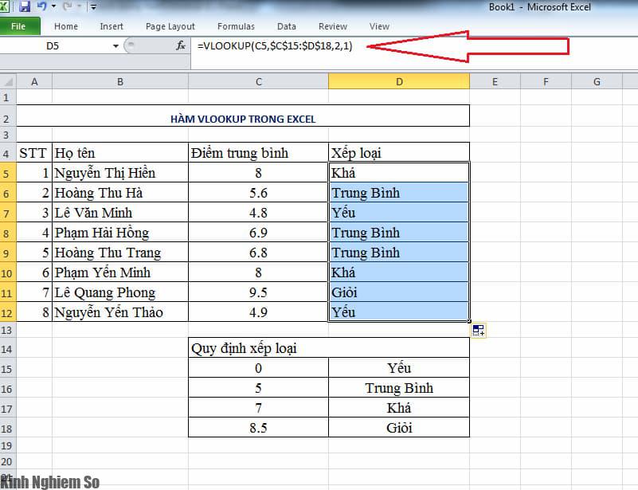Click score cell 9.5
The height and width of the screenshot is (490, 638).
258,292
